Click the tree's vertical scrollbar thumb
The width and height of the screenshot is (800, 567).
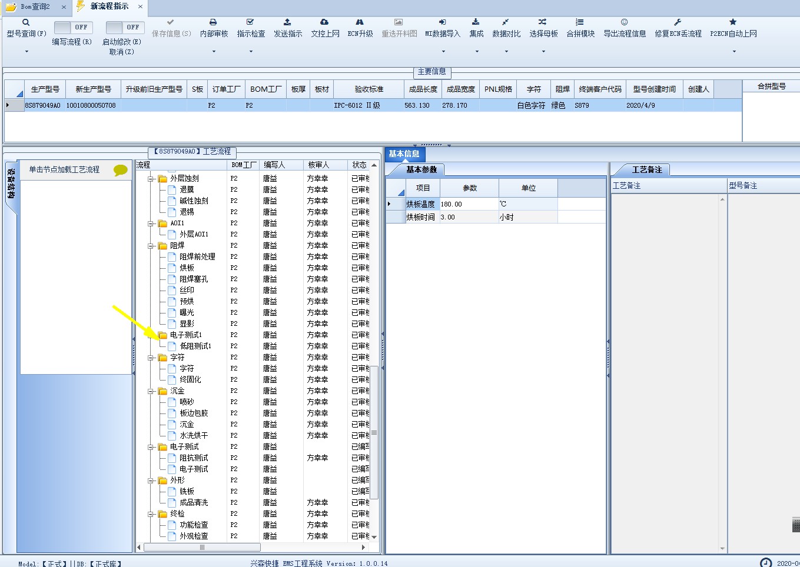pos(374,432)
